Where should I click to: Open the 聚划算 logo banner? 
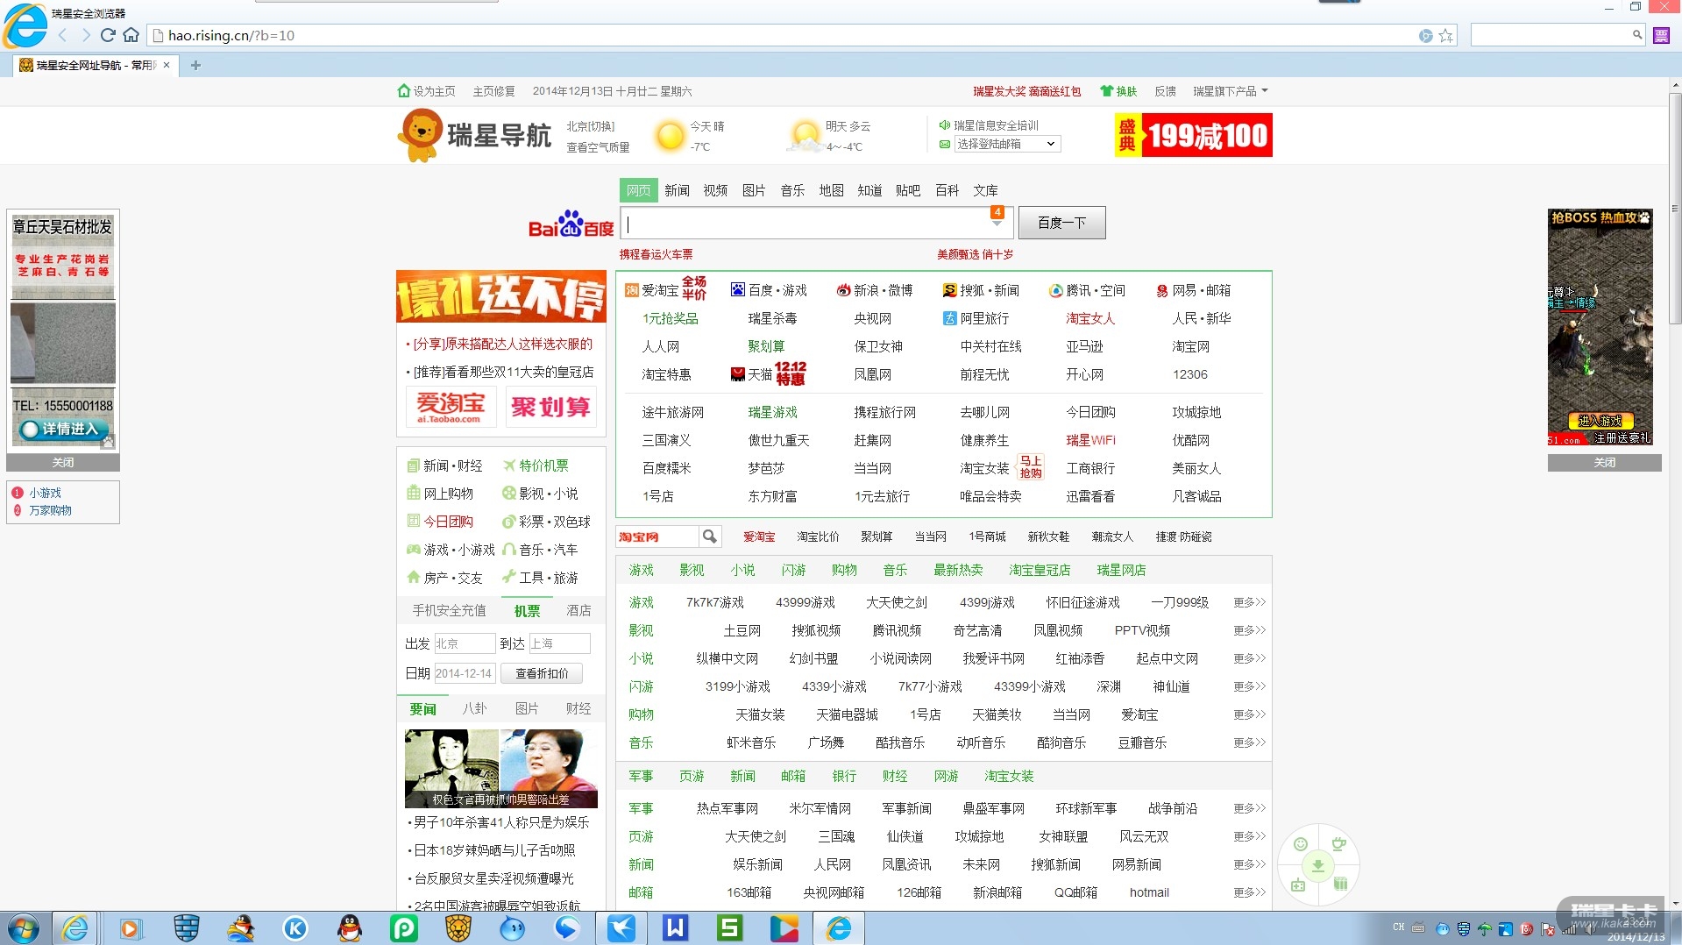click(550, 407)
